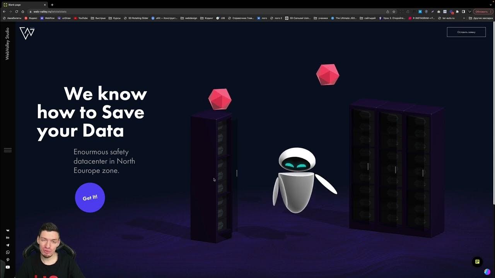Click the floating red gem above the robot
Screen dimensions: 495x278
coord(328,75)
